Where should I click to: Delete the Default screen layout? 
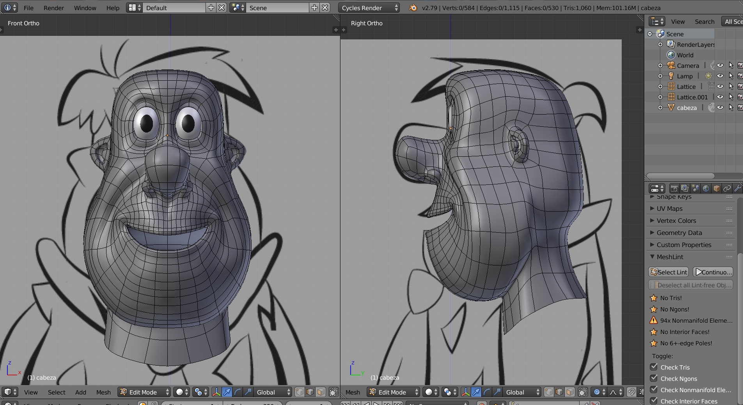click(222, 8)
